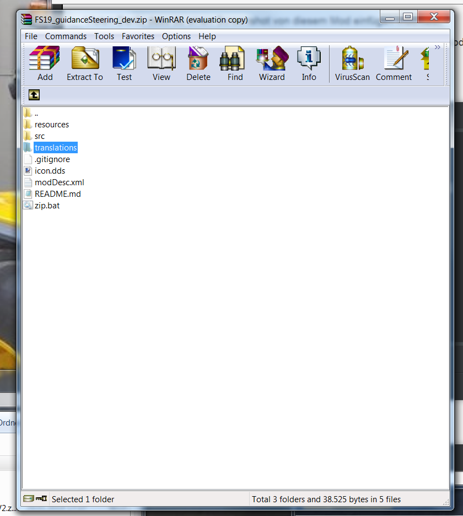Open the Help menu
This screenshot has width=463, height=516.
(207, 36)
